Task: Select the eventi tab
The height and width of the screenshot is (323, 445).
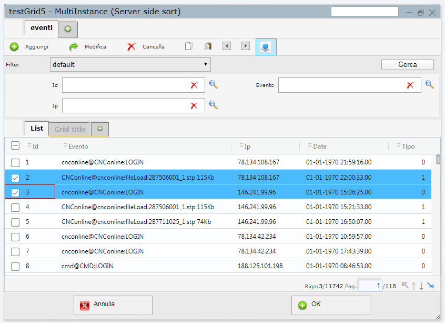Action: tap(42, 28)
